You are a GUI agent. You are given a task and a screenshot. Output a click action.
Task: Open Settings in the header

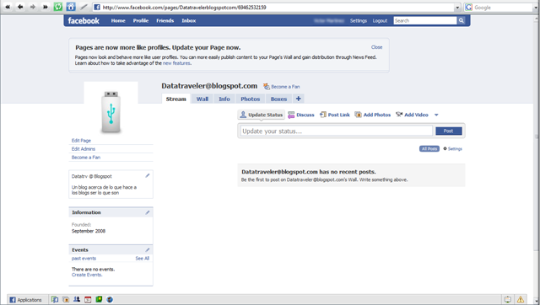[359, 20]
